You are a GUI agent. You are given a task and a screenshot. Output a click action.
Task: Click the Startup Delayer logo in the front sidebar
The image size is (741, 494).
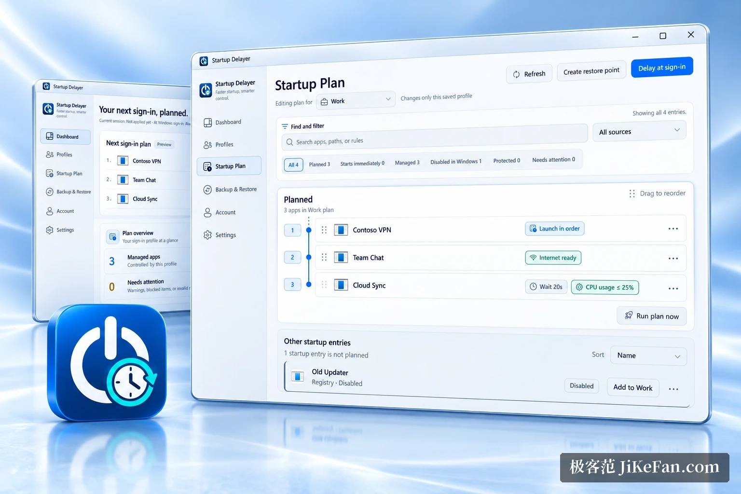[x=206, y=90]
